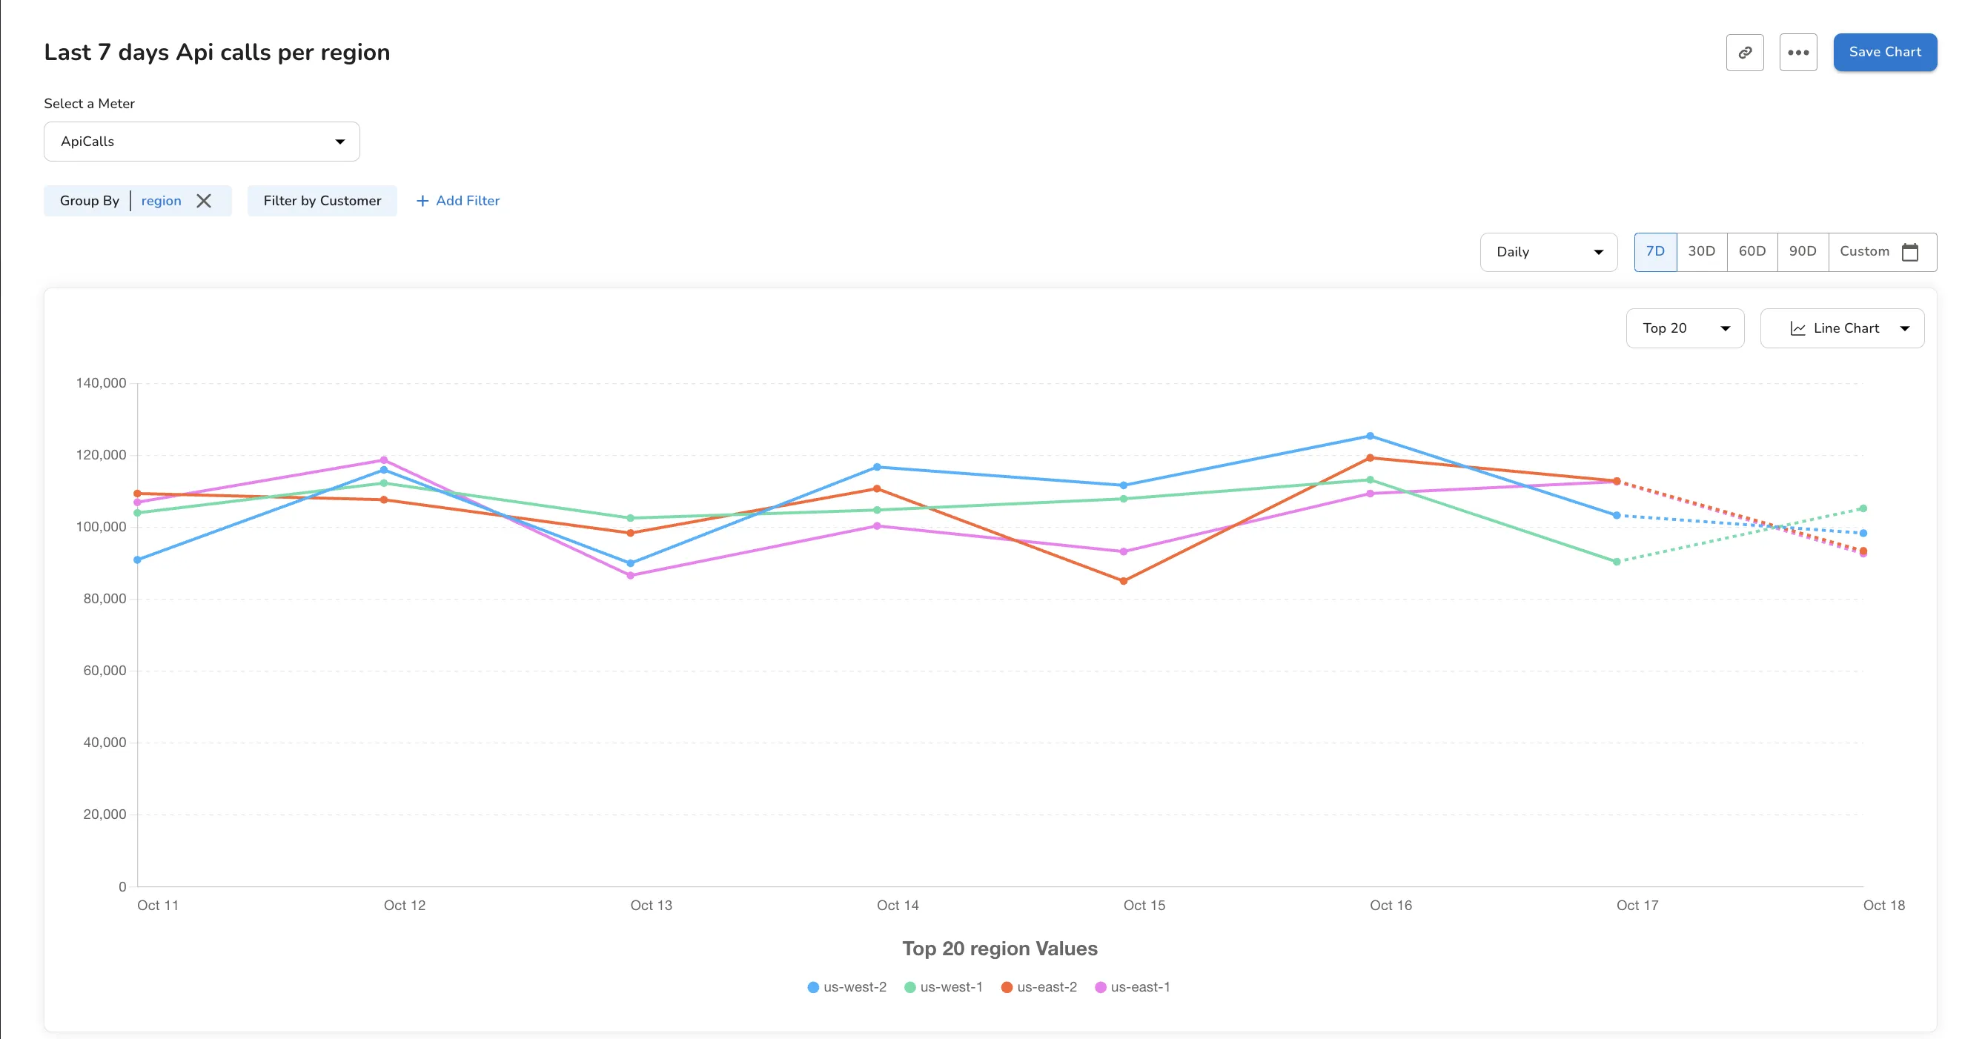Expand the Daily granularity dropdown
The height and width of the screenshot is (1039, 1985).
click(x=1548, y=252)
